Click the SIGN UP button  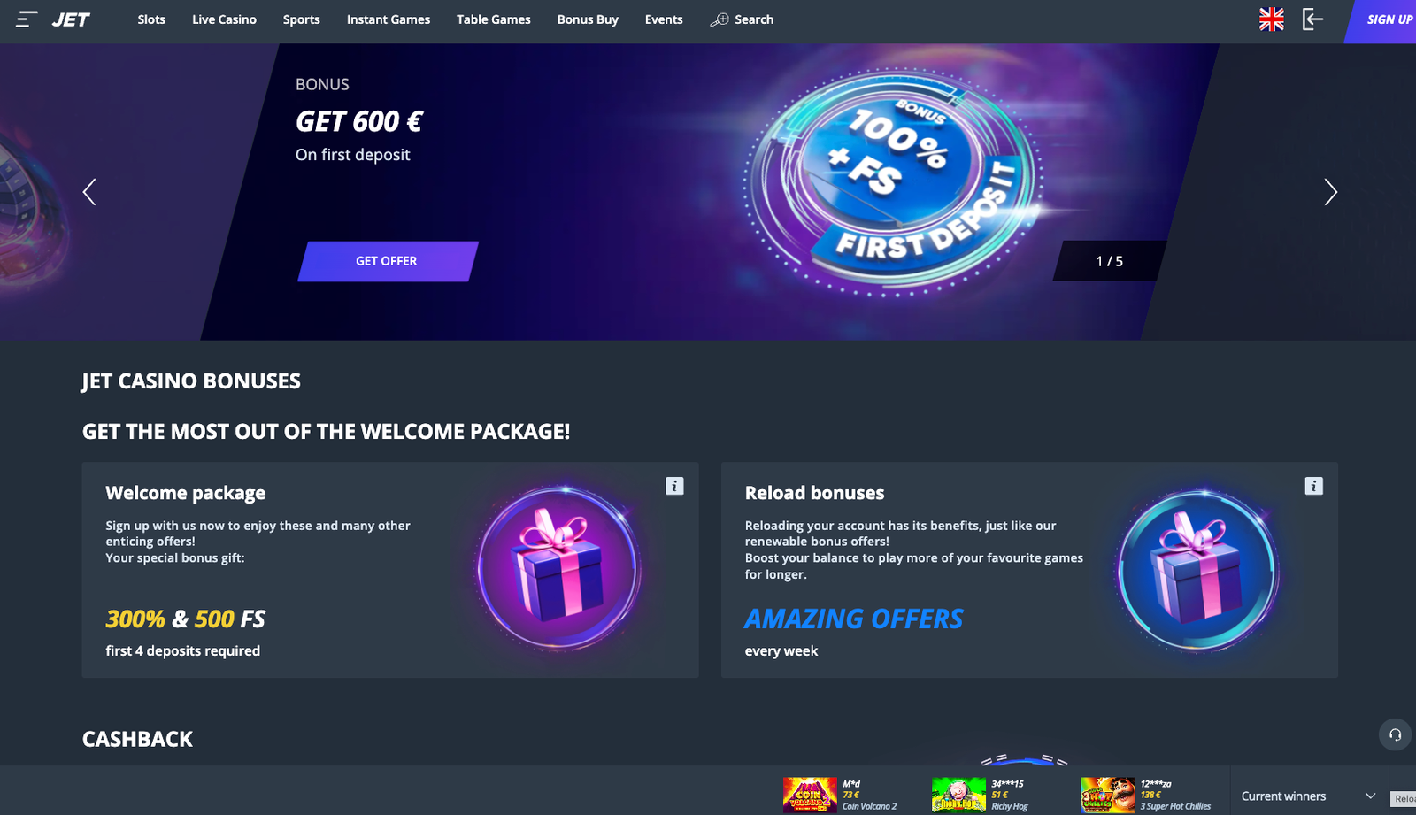coord(1385,19)
